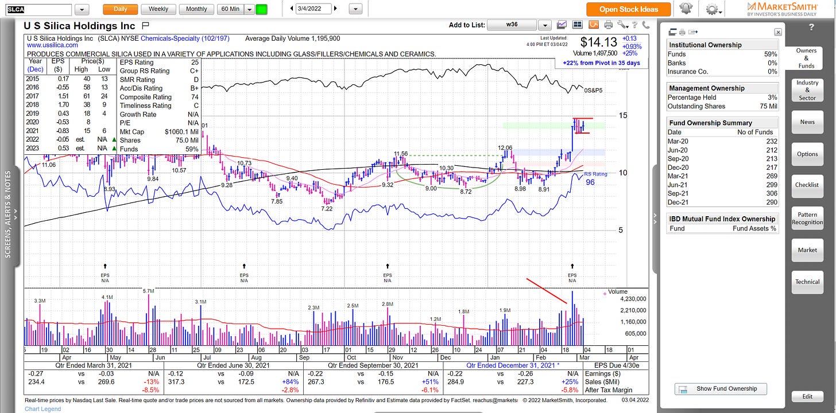Click the pink asterisk beside Volume label
The height and width of the screenshot is (413, 836).
coord(604,294)
